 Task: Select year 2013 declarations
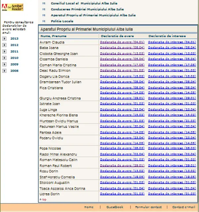pyautogui.click(x=14, y=38)
